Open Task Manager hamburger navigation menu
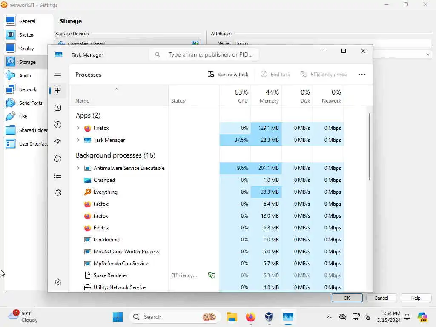This screenshot has height=327, width=436. point(58,74)
